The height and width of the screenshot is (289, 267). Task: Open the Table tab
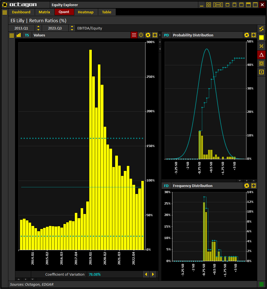point(107,12)
